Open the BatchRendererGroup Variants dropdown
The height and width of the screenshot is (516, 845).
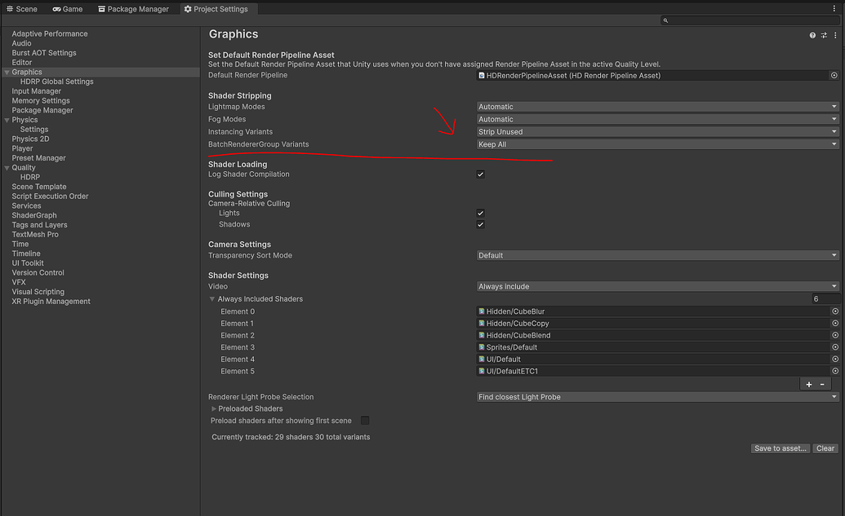pos(657,144)
